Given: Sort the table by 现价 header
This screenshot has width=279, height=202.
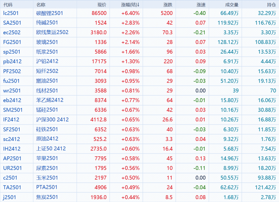Looking at the screenshot, I should pyautogui.click(x=102, y=5).
